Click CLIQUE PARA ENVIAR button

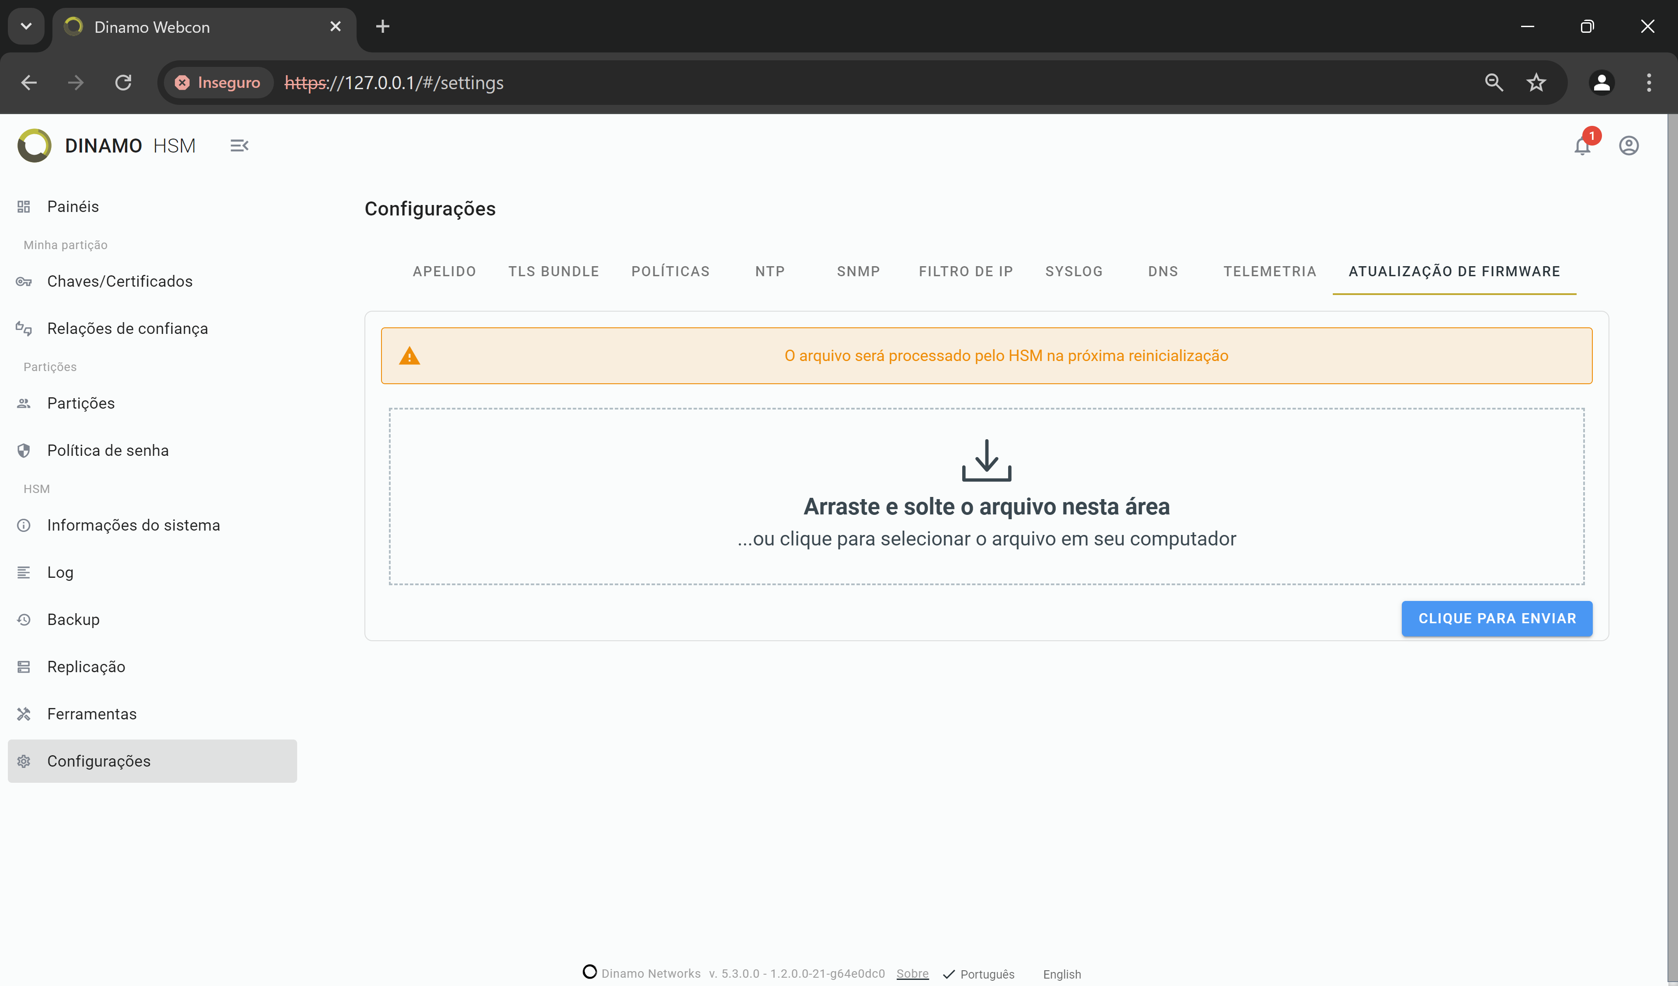click(x=1497, y=618)
